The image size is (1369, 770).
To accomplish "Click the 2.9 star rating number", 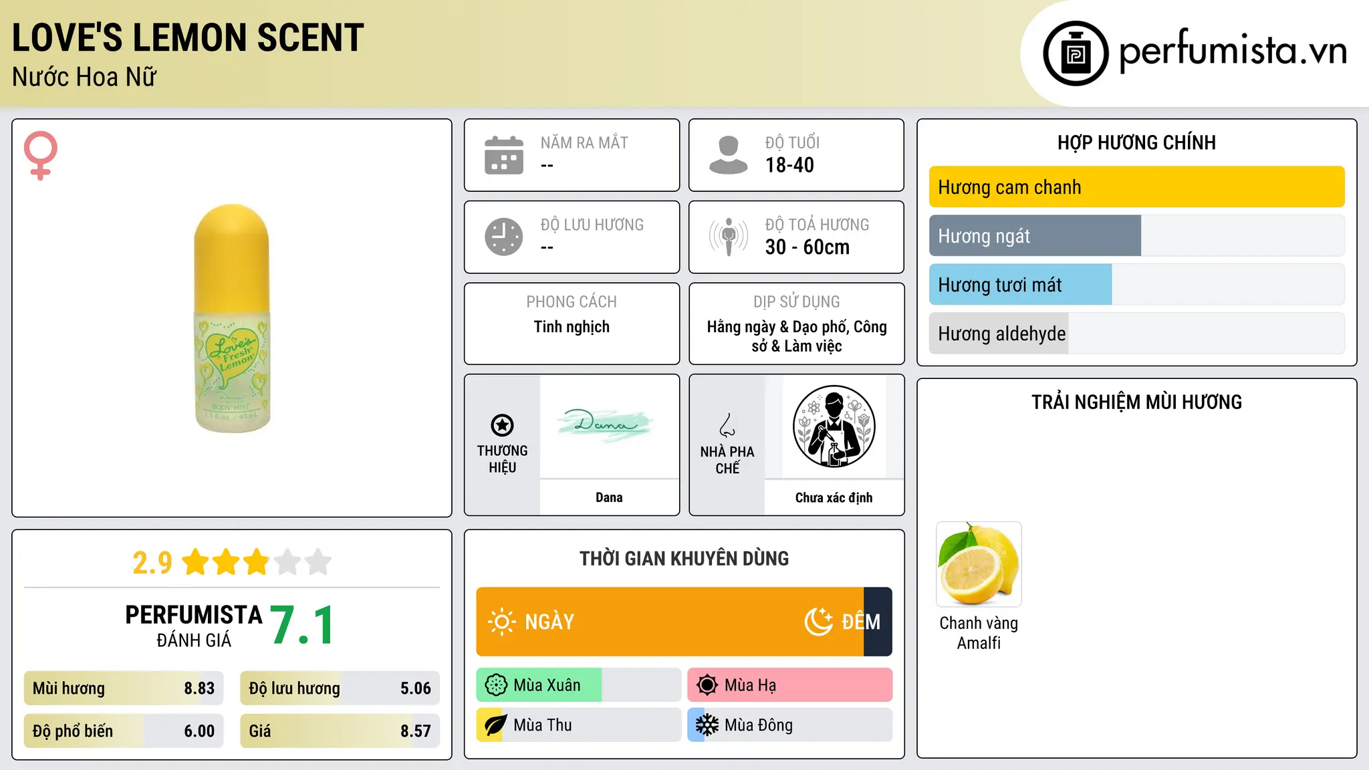I will (x=152, y=563).
